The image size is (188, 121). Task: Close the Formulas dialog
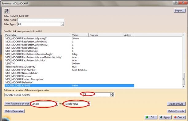point(183,3)
